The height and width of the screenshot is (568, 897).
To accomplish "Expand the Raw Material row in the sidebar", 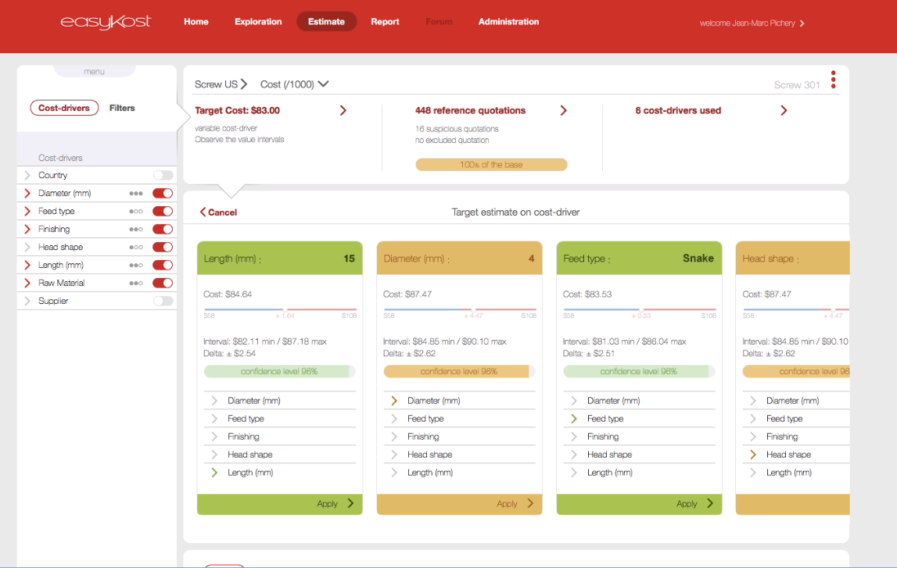I will [27, 283].
